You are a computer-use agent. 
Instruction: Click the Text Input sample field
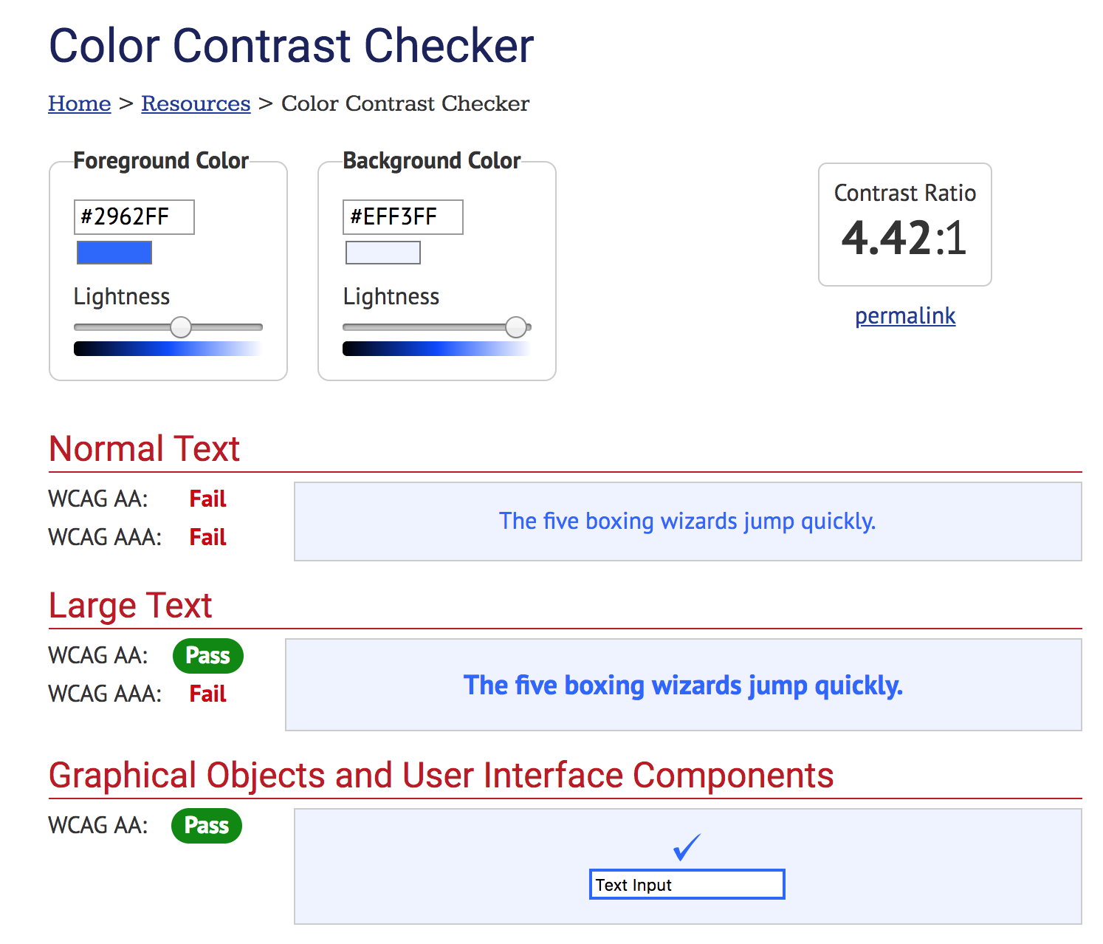[x=686, y=884]
